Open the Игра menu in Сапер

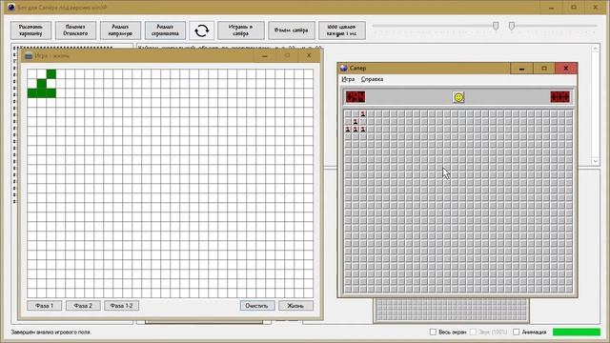(348, 79)
